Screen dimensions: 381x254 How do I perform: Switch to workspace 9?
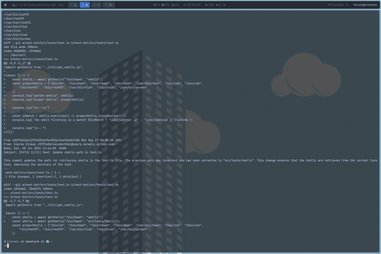pyautogui.click(x=108, y=5)
